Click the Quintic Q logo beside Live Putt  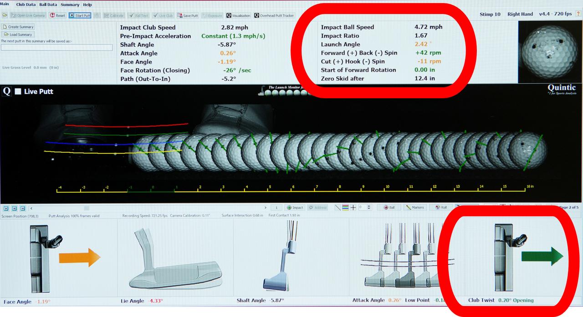point(7,91)
